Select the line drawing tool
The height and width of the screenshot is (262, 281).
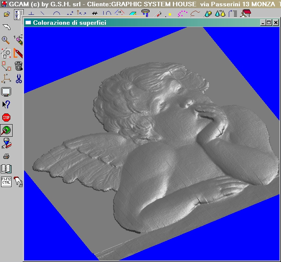point(43,14)
